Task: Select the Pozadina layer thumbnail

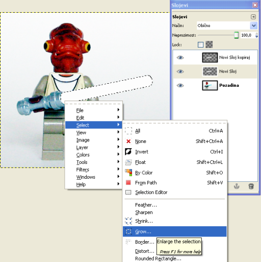Action: coord(210,85)
